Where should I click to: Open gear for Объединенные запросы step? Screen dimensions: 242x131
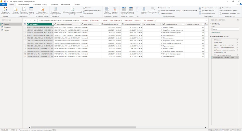pos(237,55)
